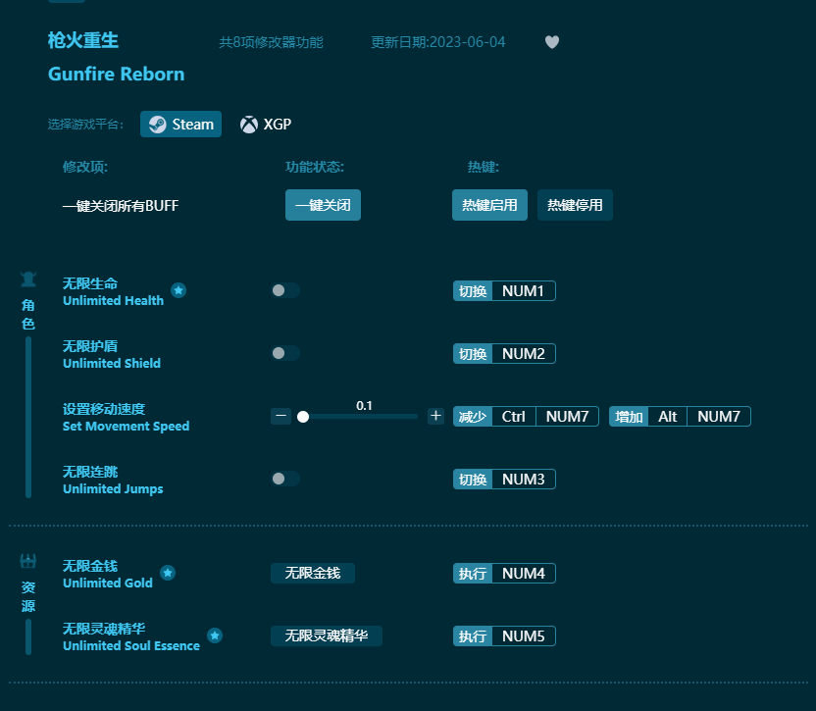Toggle Unlimited Health switch
Image resolution: width=816 pixels, height=711 pixels.
tap(285, 290)
